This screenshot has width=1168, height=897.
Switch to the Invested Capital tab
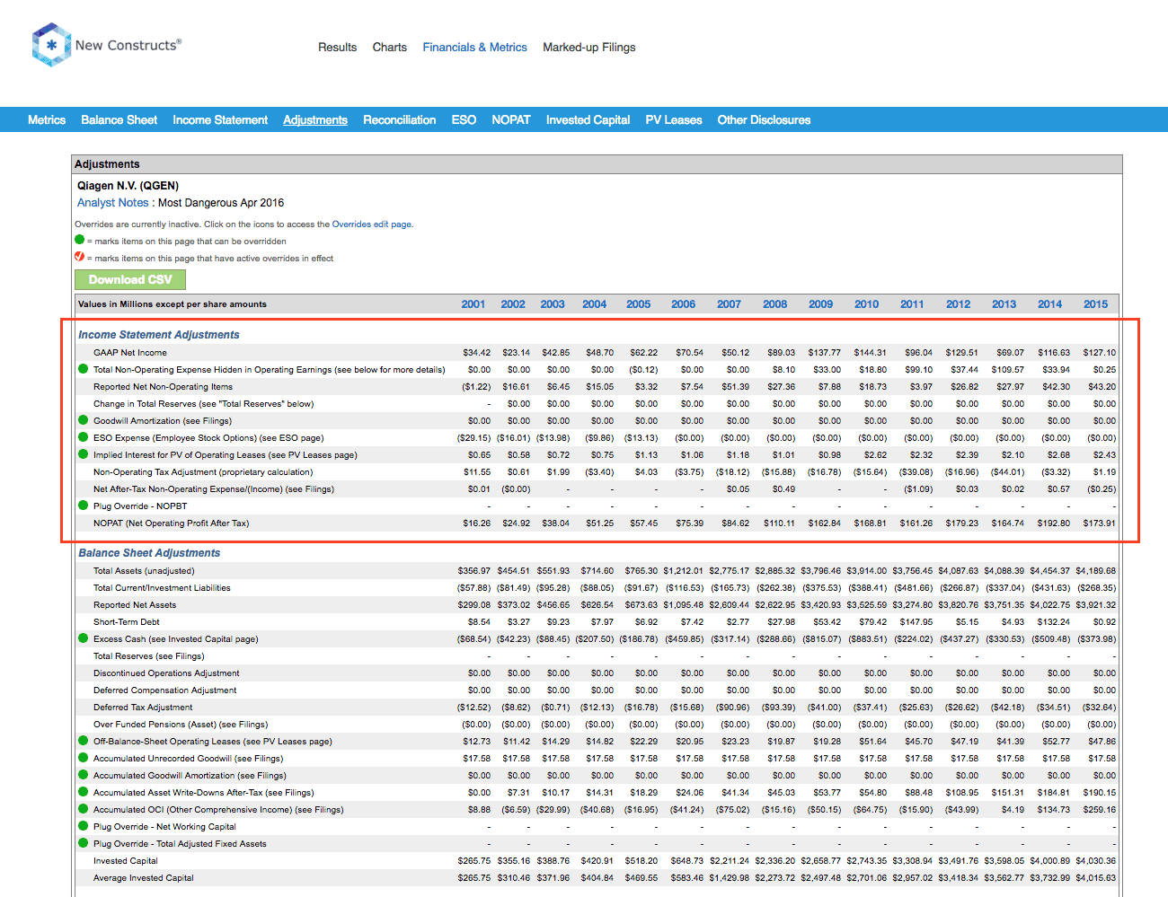coord(588,119)
